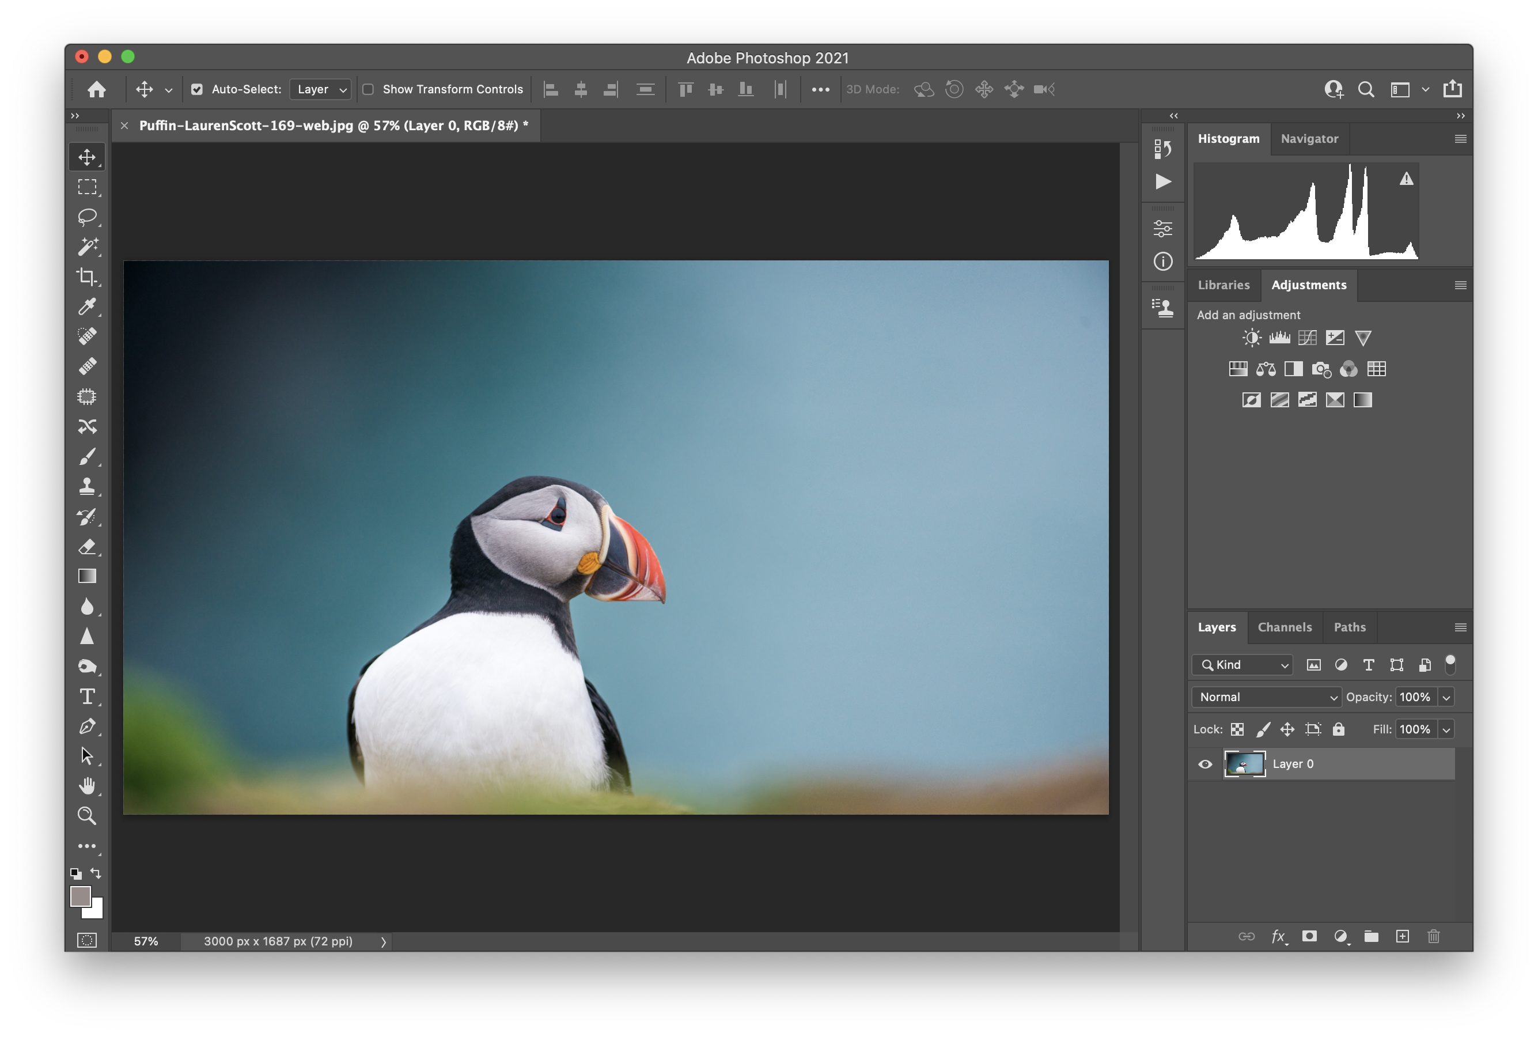Viewport: 1538px width, 1037px height.
Task: Select the Magic Wand tool
Action: point(86,247)
